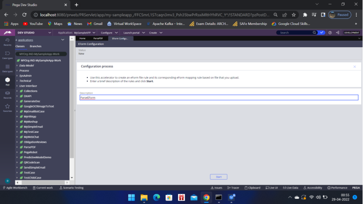Select the MyEmailBotCase class
The image size is (363, 204).
[34, 111]
